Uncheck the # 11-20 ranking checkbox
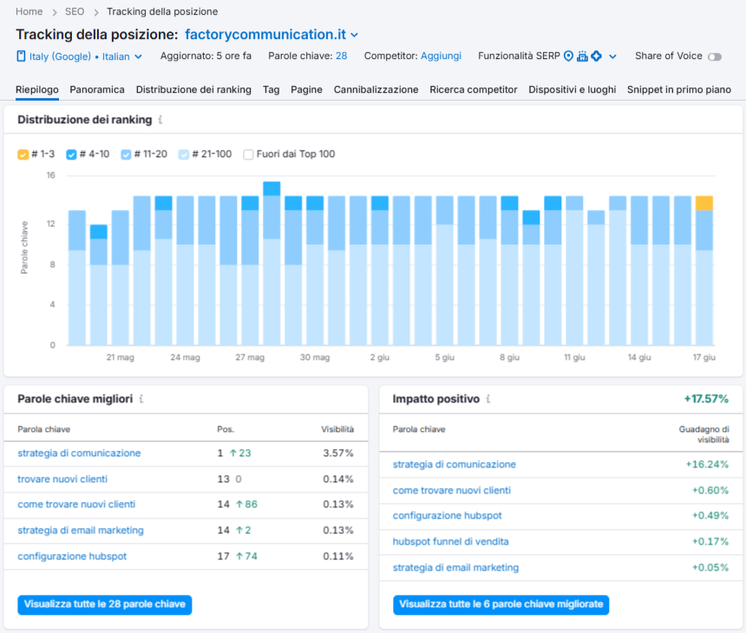Screen dimensions: 746x633 click(126, 154)
